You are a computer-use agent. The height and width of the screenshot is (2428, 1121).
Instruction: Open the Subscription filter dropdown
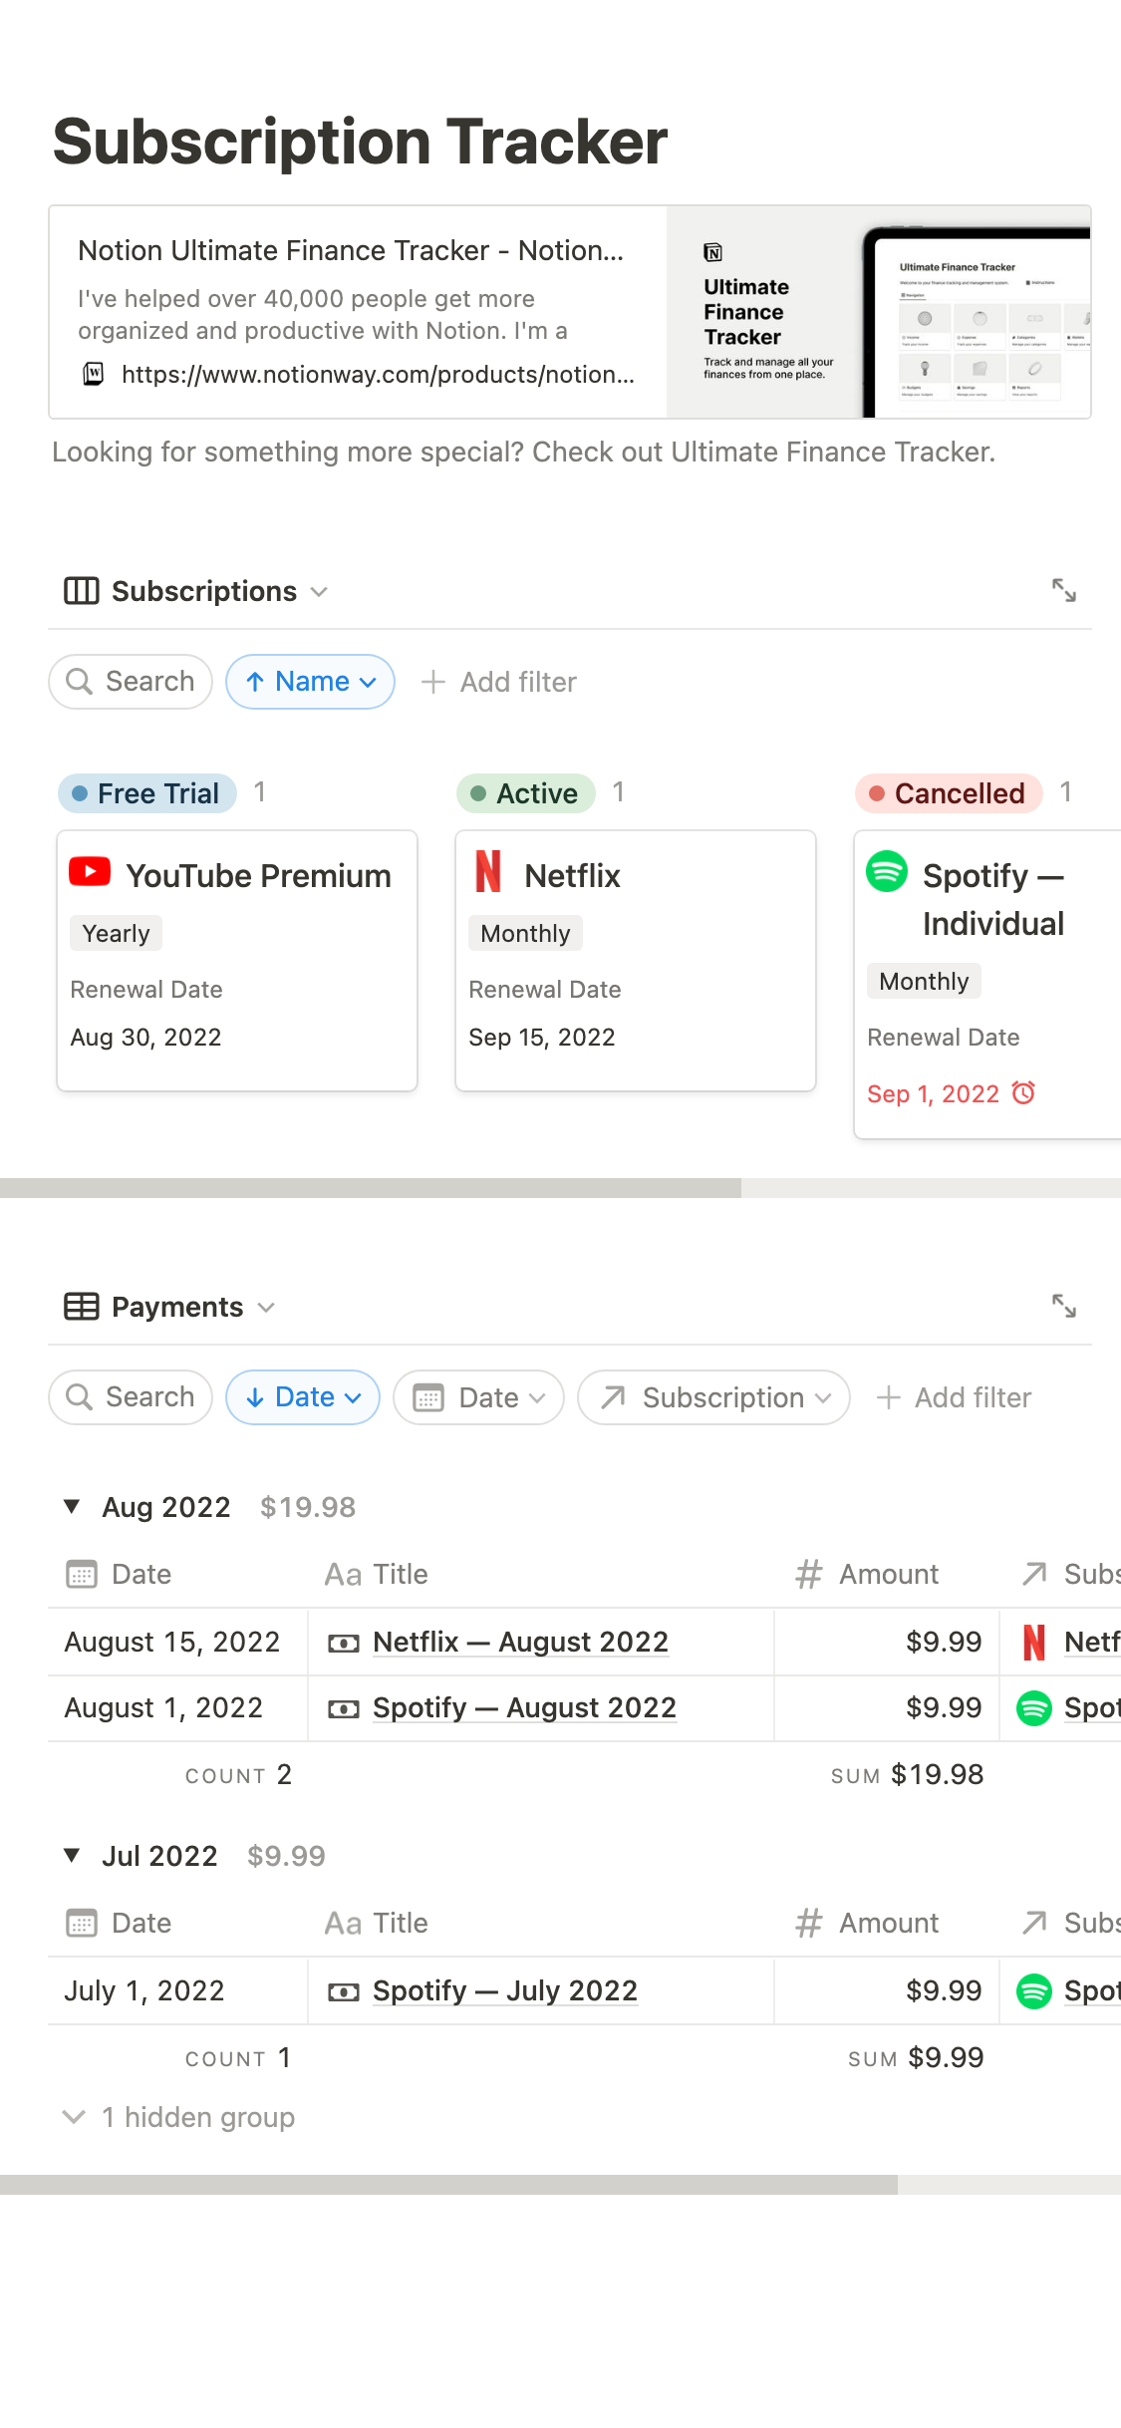pos(713,1397)
